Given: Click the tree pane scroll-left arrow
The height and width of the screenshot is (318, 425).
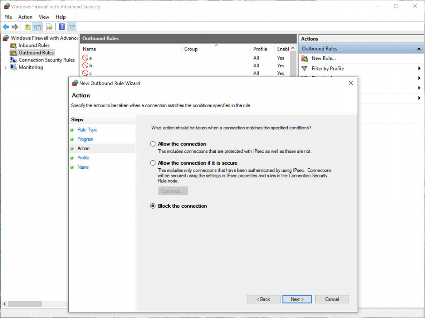Looking at the screenshot, I should pos(4,304).
